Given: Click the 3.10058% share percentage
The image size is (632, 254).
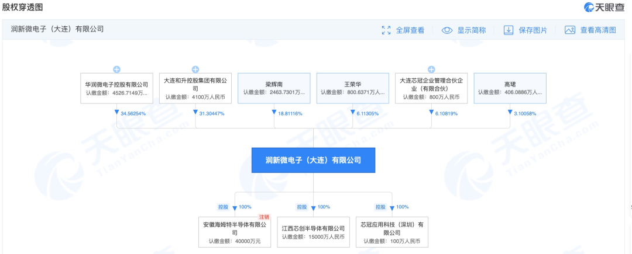Looking at the screenshot, I should [x=525, y=113].
